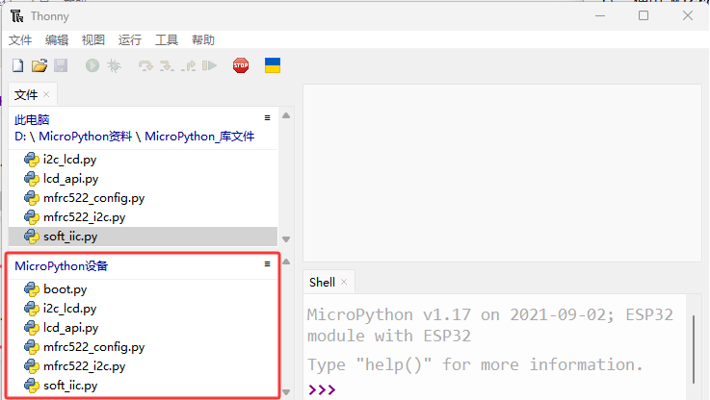Close the 文件 panel tab
Image resolution: width=710 pixels, height=400 pixels.
(x=46, y=94)
